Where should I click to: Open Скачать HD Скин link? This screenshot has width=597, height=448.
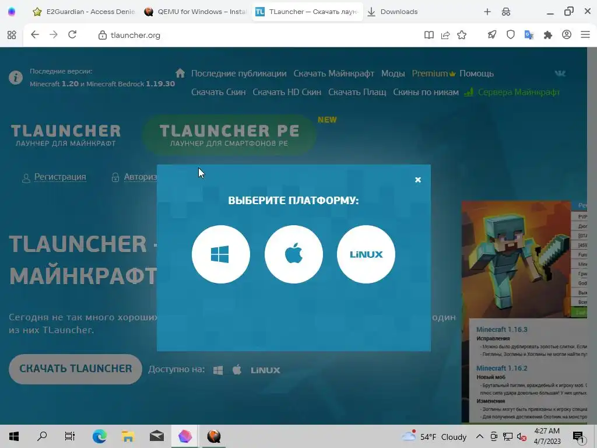pos(287,92)
